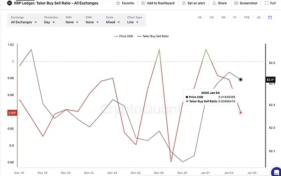Open the chat widget bubble

click(x=276, y=172)
